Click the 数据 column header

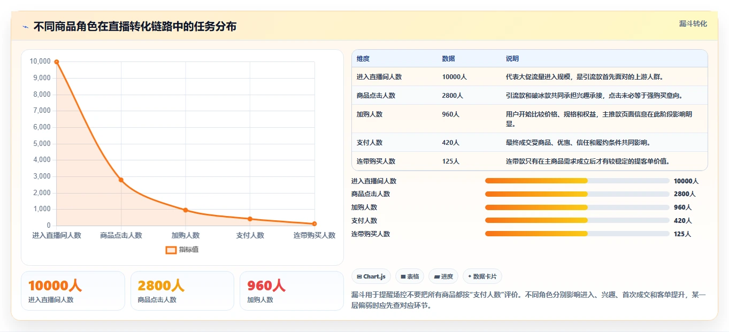tap(449, 59)
